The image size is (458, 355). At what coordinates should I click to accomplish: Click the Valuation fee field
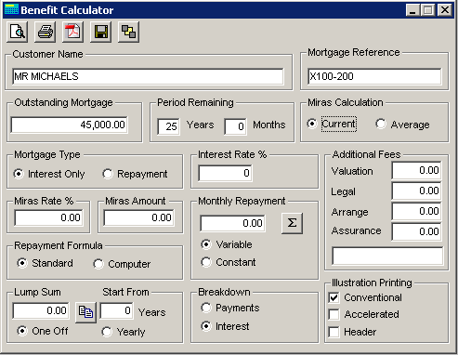click(416, 170)
